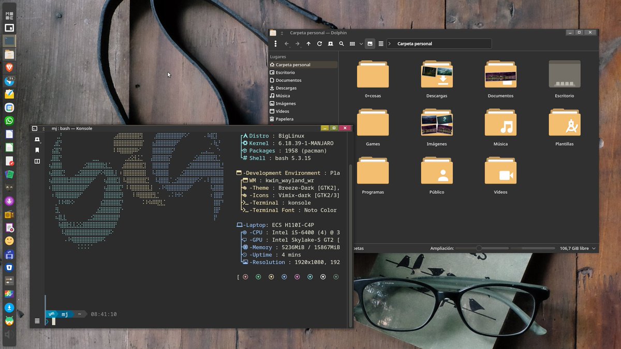The image size is (621, 349).
Task: Open Escritorio in Lugares sidebar
Action: tap(303, 72)
